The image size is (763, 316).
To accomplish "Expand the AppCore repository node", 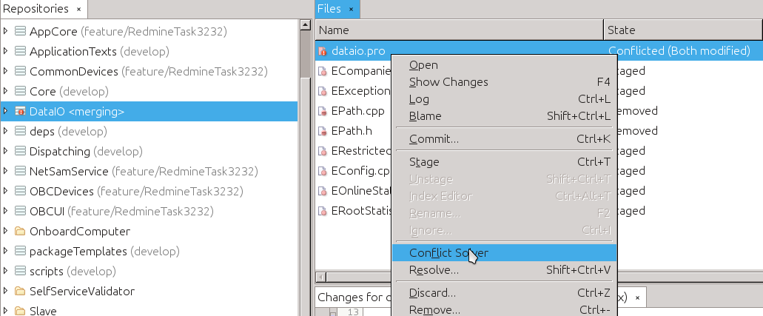I will (x=6, y=32).
